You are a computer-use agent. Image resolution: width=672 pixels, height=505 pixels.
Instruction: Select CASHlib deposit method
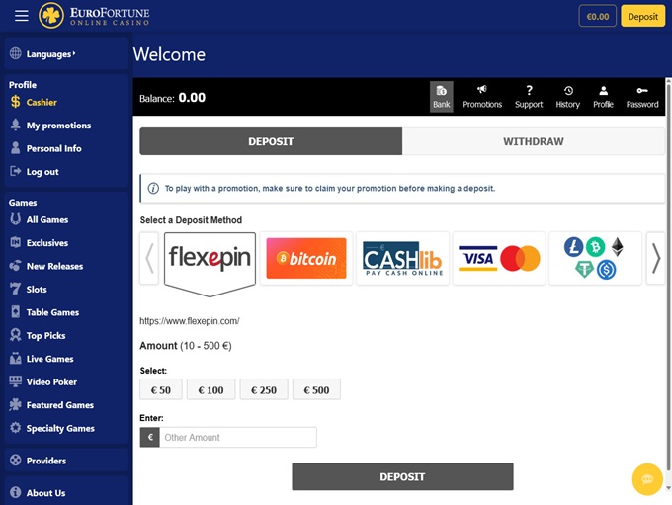click(402, 258)
